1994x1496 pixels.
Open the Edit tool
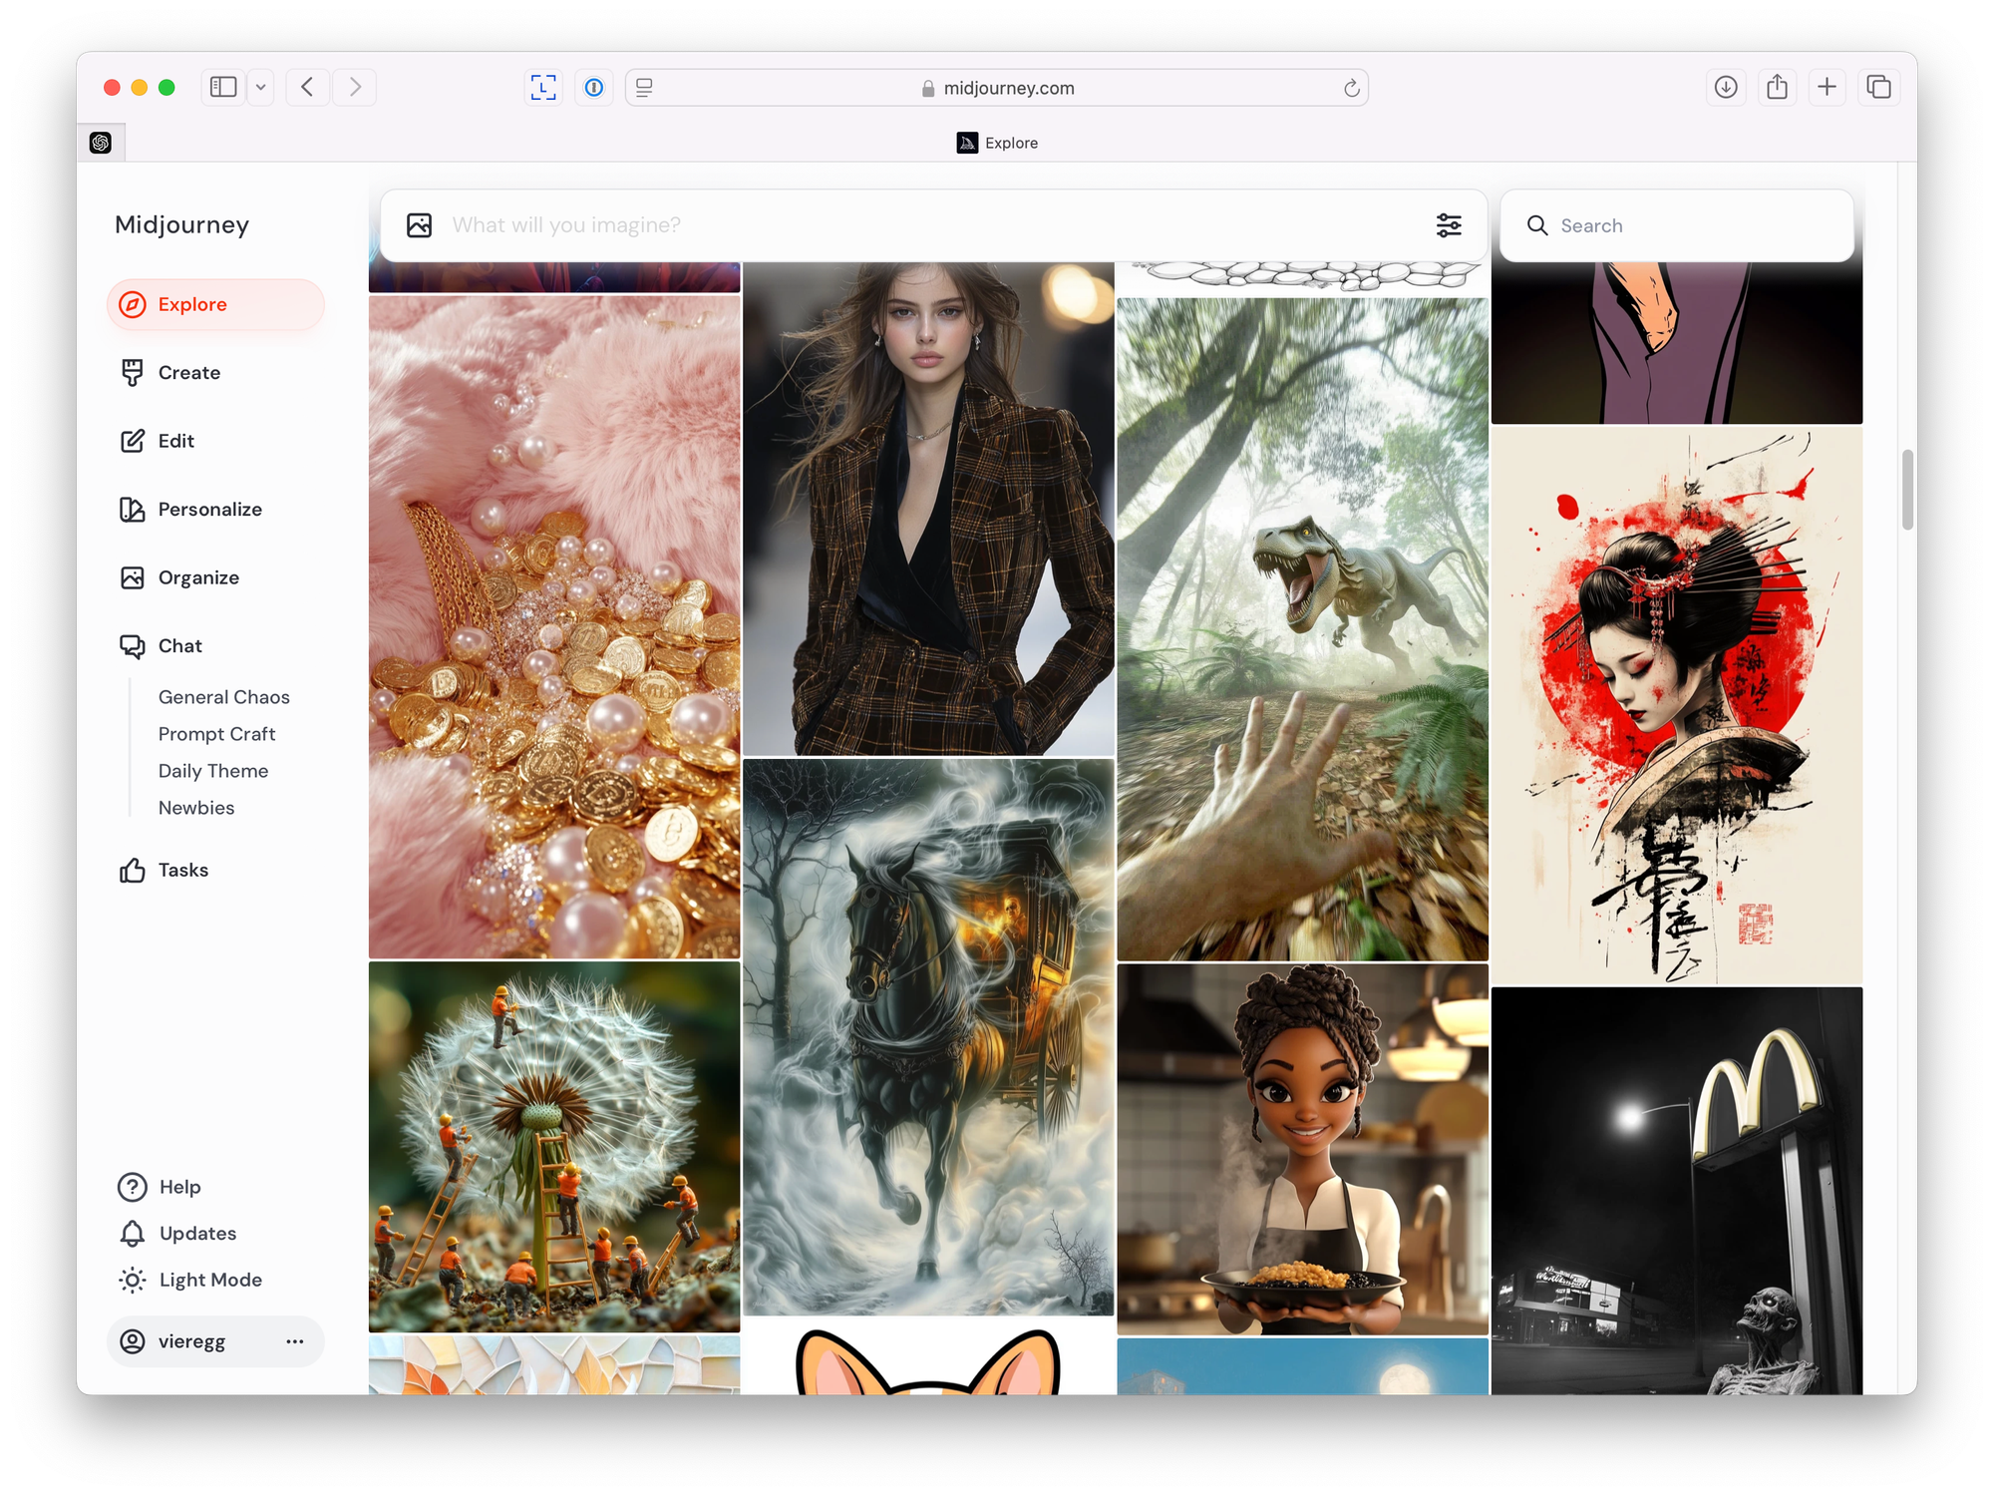[x=175, y=440]
